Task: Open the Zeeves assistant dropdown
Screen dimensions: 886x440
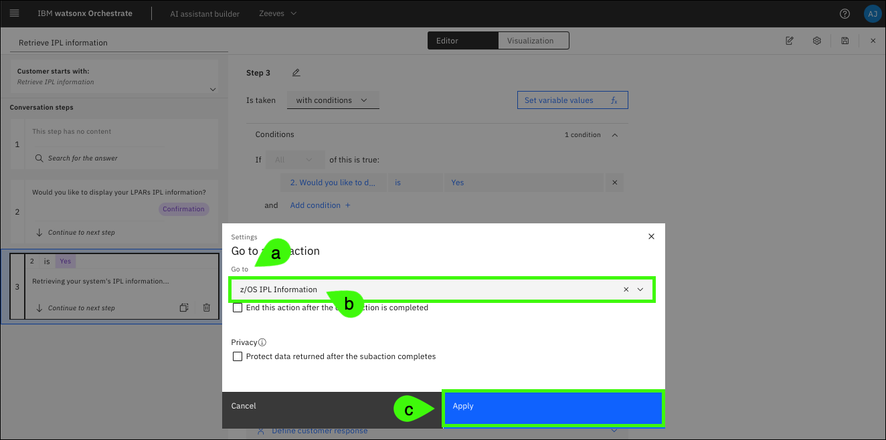Action: 278,13
